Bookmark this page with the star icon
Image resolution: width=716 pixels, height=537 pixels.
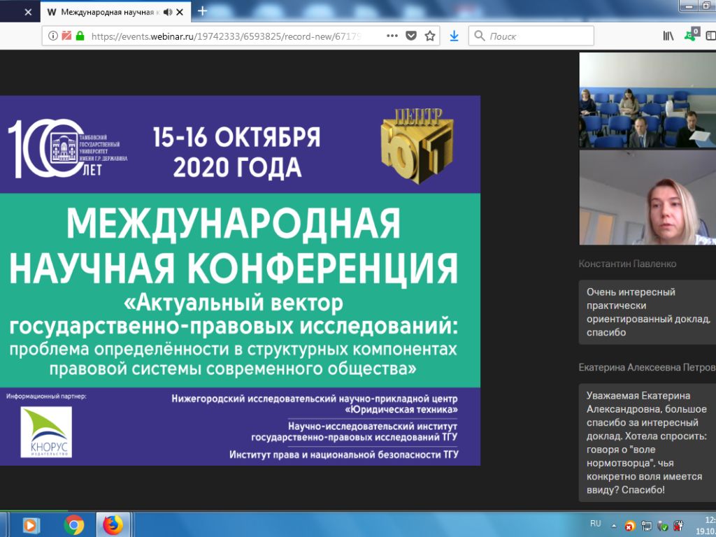click(430, 36)
